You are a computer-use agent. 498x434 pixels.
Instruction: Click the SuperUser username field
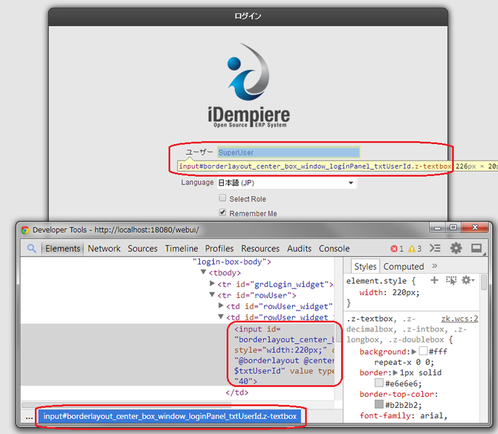pyautogui.click(x=288, y=152)
